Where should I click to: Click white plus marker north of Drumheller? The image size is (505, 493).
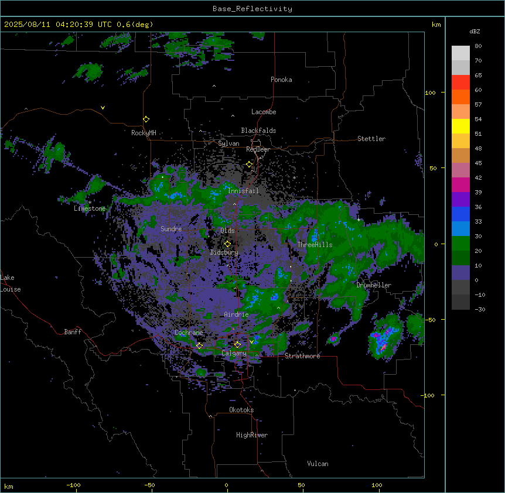[359, 220]
